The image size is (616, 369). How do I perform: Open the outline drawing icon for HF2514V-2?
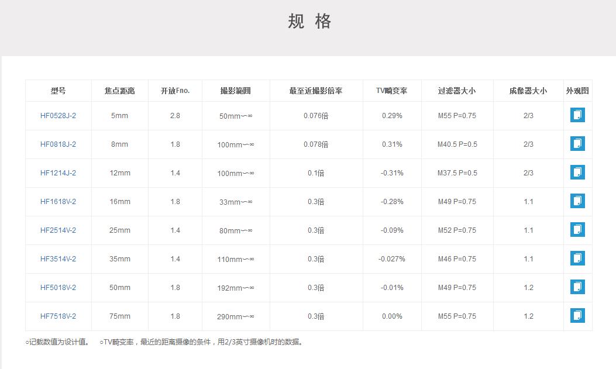pos(577,230)
